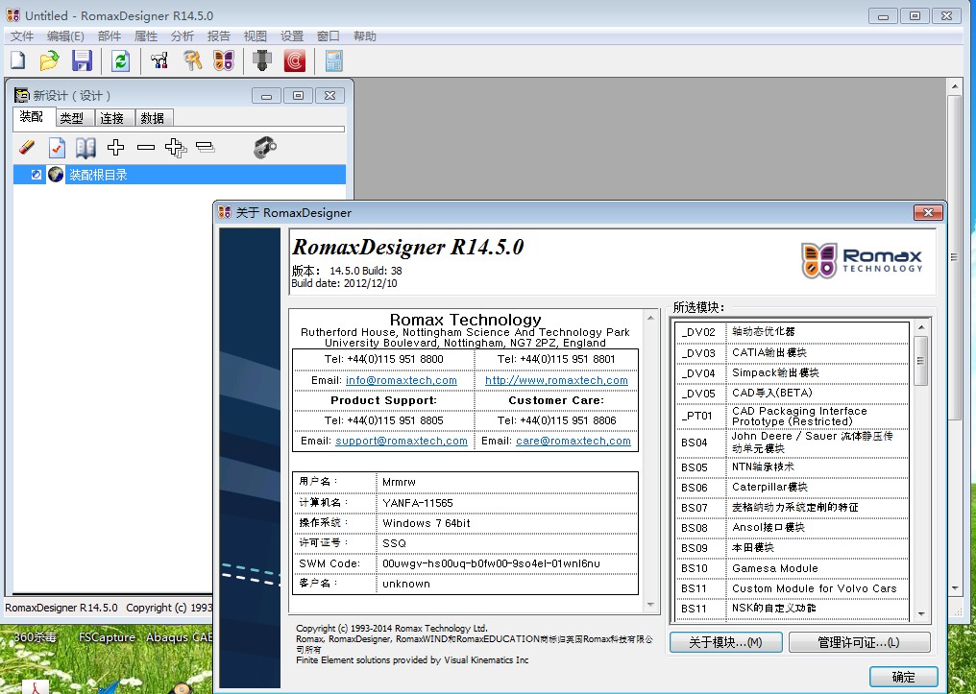
Task: Select the _DV02 轴动态优化器 module row
Action: coord(792,332)
